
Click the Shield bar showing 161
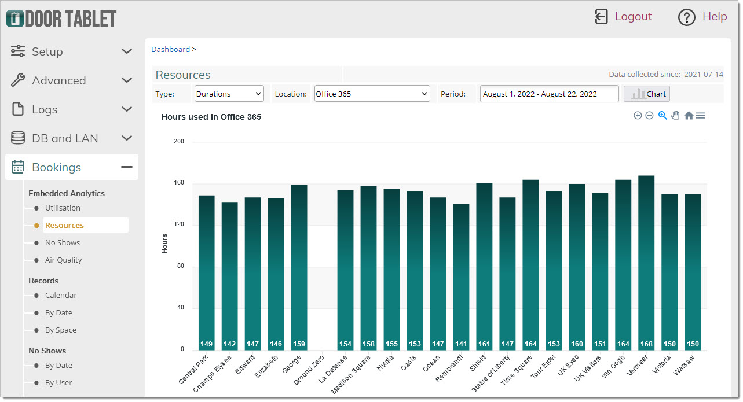coord(484,266)
